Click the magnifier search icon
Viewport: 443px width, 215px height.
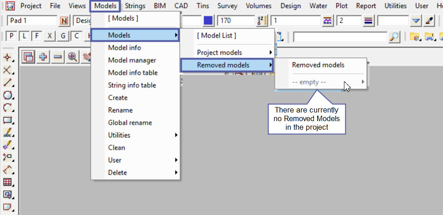(395, 37)
